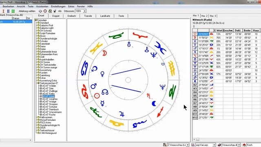Open the Ansicht menu
The image size is (261, 147).
(x=21, y=7)
